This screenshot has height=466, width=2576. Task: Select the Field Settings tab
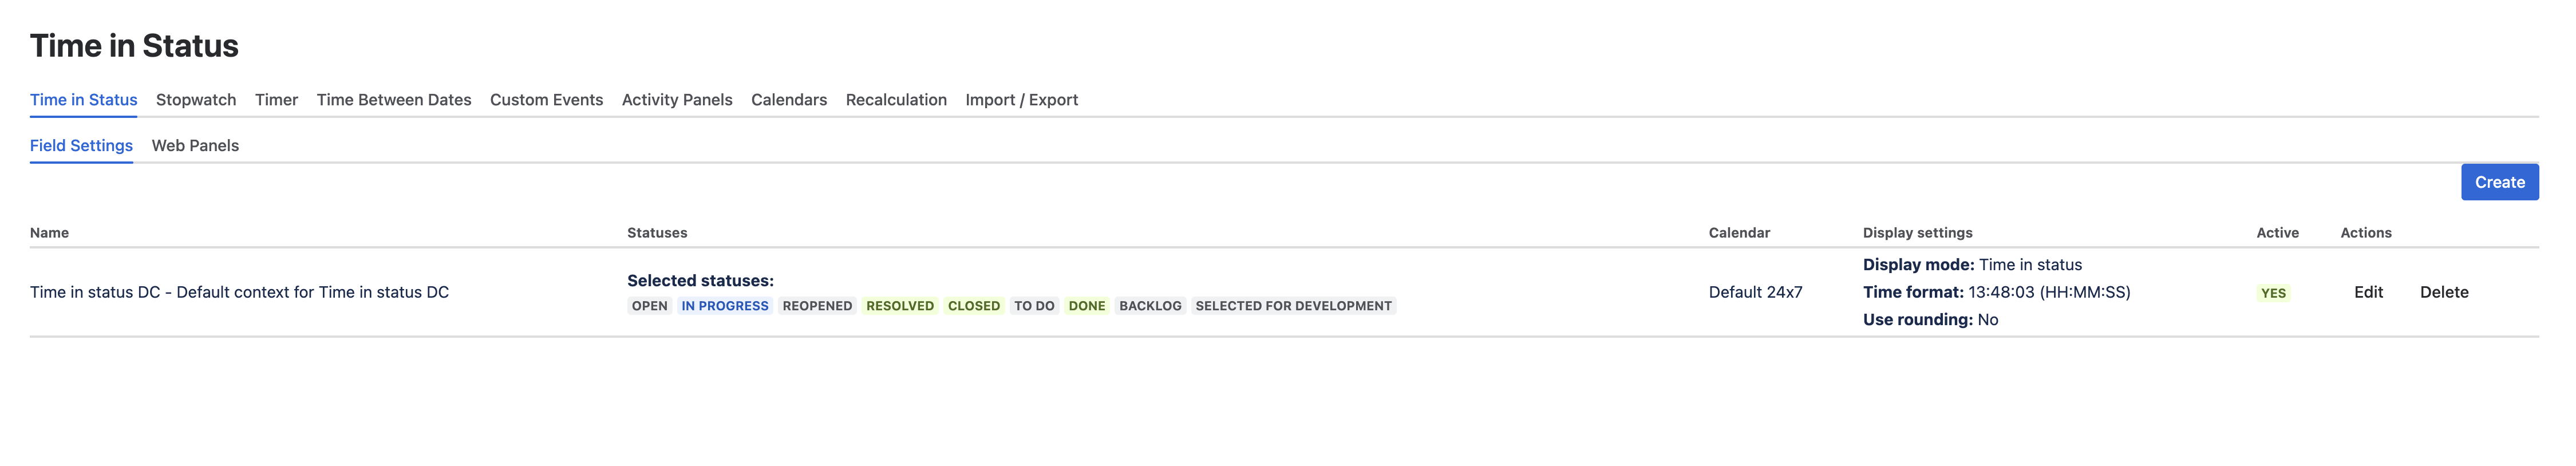81,145
